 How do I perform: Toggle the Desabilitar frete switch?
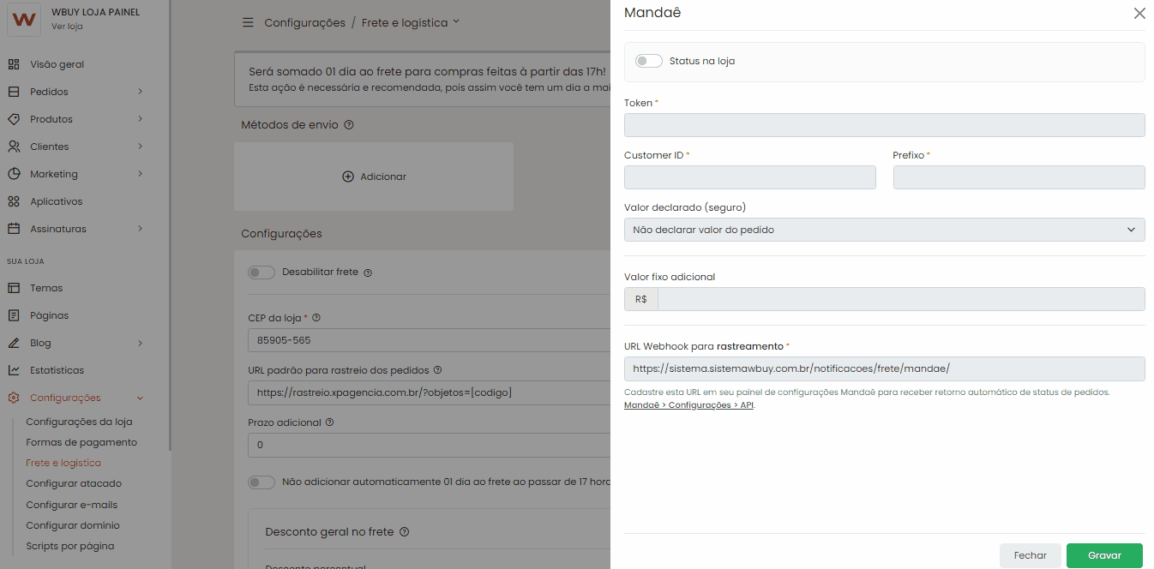tap(261, 273)
